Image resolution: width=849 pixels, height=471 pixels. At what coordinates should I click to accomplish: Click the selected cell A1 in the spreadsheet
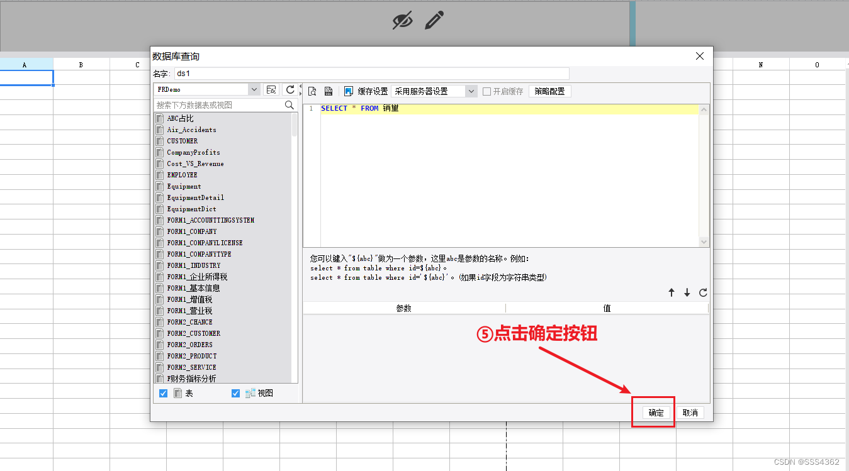tap(26, 77)
